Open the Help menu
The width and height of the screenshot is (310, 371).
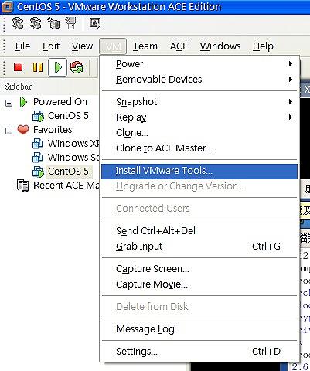coord(263,46)
